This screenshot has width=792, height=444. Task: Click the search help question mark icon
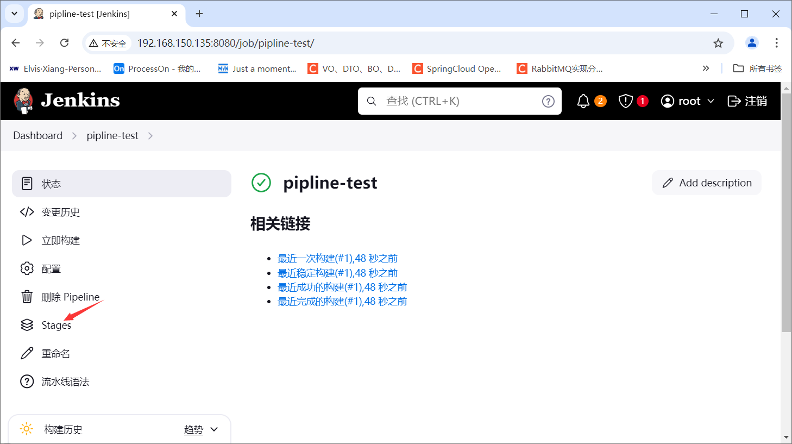coord(548,101)
